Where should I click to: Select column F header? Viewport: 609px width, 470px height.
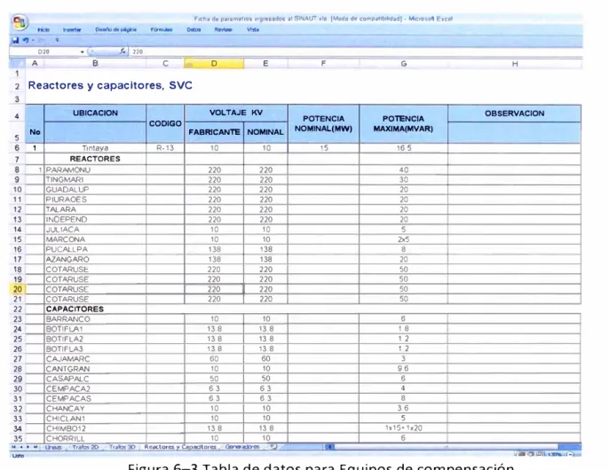pyautogui.click(x=323, y=63)
